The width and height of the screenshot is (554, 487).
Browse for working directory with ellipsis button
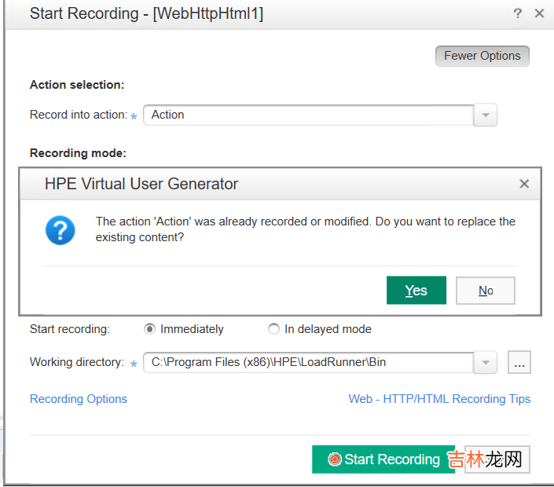click(x=519, y=362)
